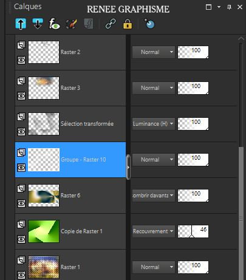246x280 pixels.
Task: Click the move layer down arrow icon
Action: coord(38,24)
